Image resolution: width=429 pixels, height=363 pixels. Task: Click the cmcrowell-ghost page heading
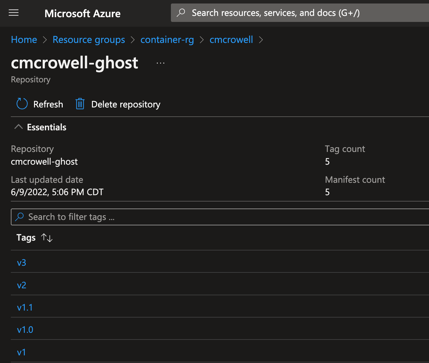pos(74,63)
